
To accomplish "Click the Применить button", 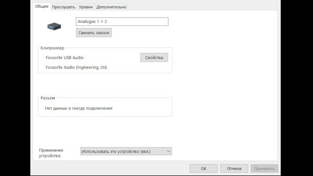I will point(265,169).
